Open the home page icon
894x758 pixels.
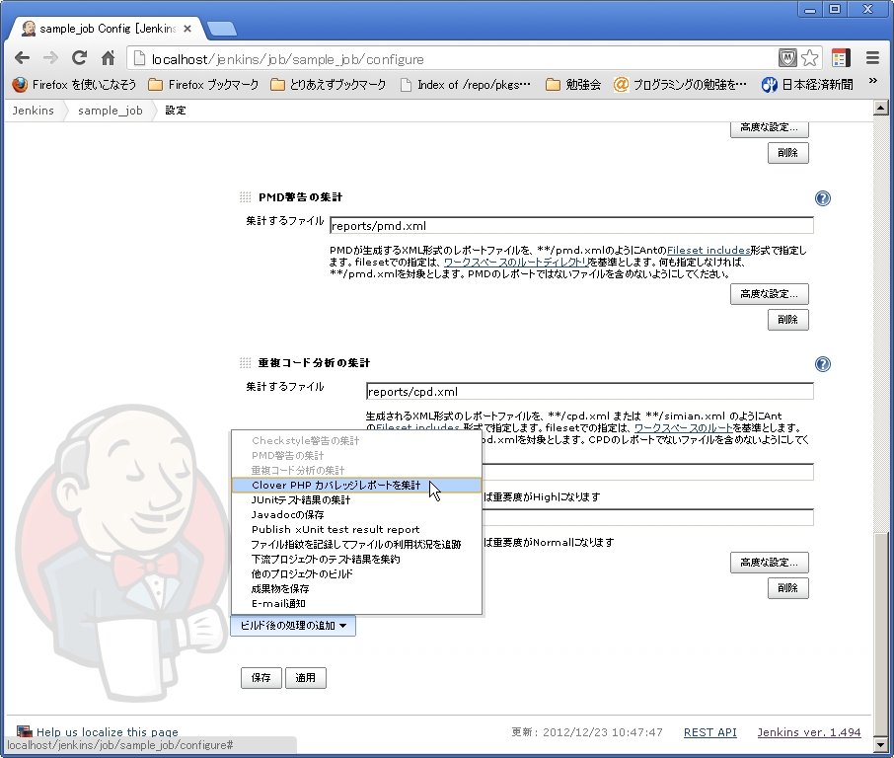108,58
